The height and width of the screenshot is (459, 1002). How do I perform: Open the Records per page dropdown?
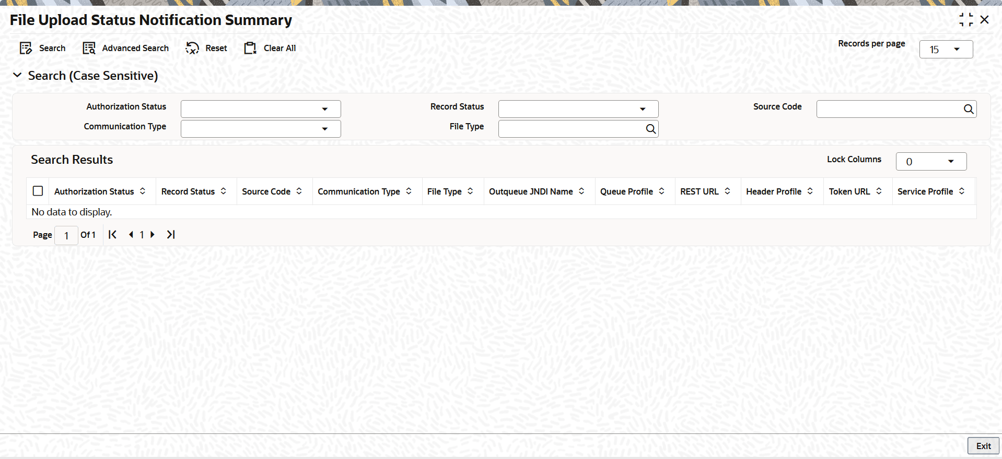tap(946, 49)
